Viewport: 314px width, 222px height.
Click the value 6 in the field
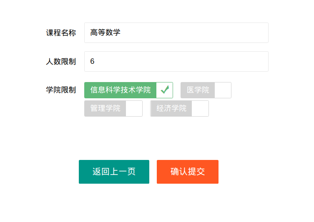(x=92, y=61)
